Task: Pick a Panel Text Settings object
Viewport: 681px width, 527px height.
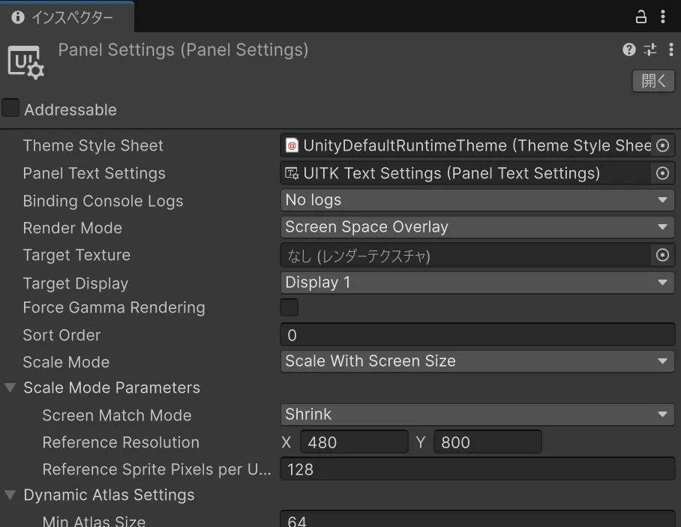Action: coord(662,173)
